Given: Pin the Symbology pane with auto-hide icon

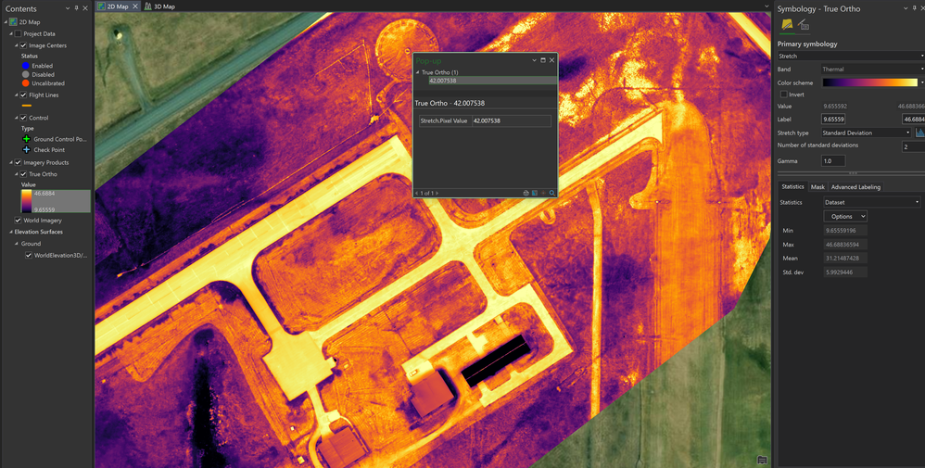Looking at the screenshot, I should click(916, 8).
